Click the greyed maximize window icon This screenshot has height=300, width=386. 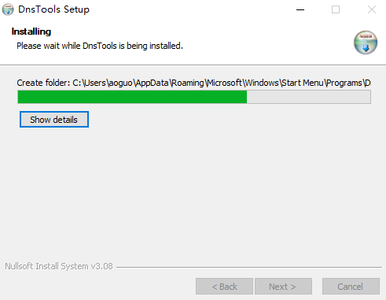[x=336, y=9]
